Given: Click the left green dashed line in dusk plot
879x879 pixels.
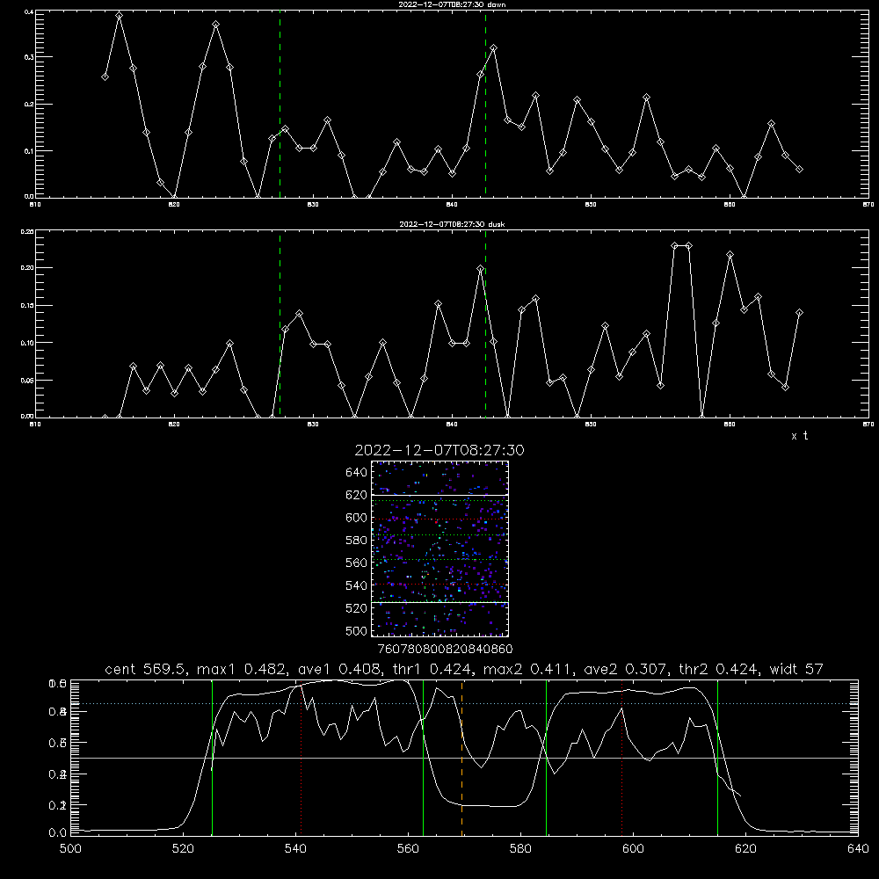Looking at the screenshot, I should [x=280, y=324].
